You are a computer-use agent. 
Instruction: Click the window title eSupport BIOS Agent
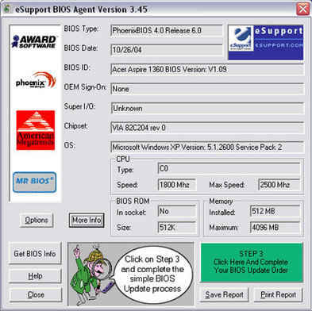(81, 10)
